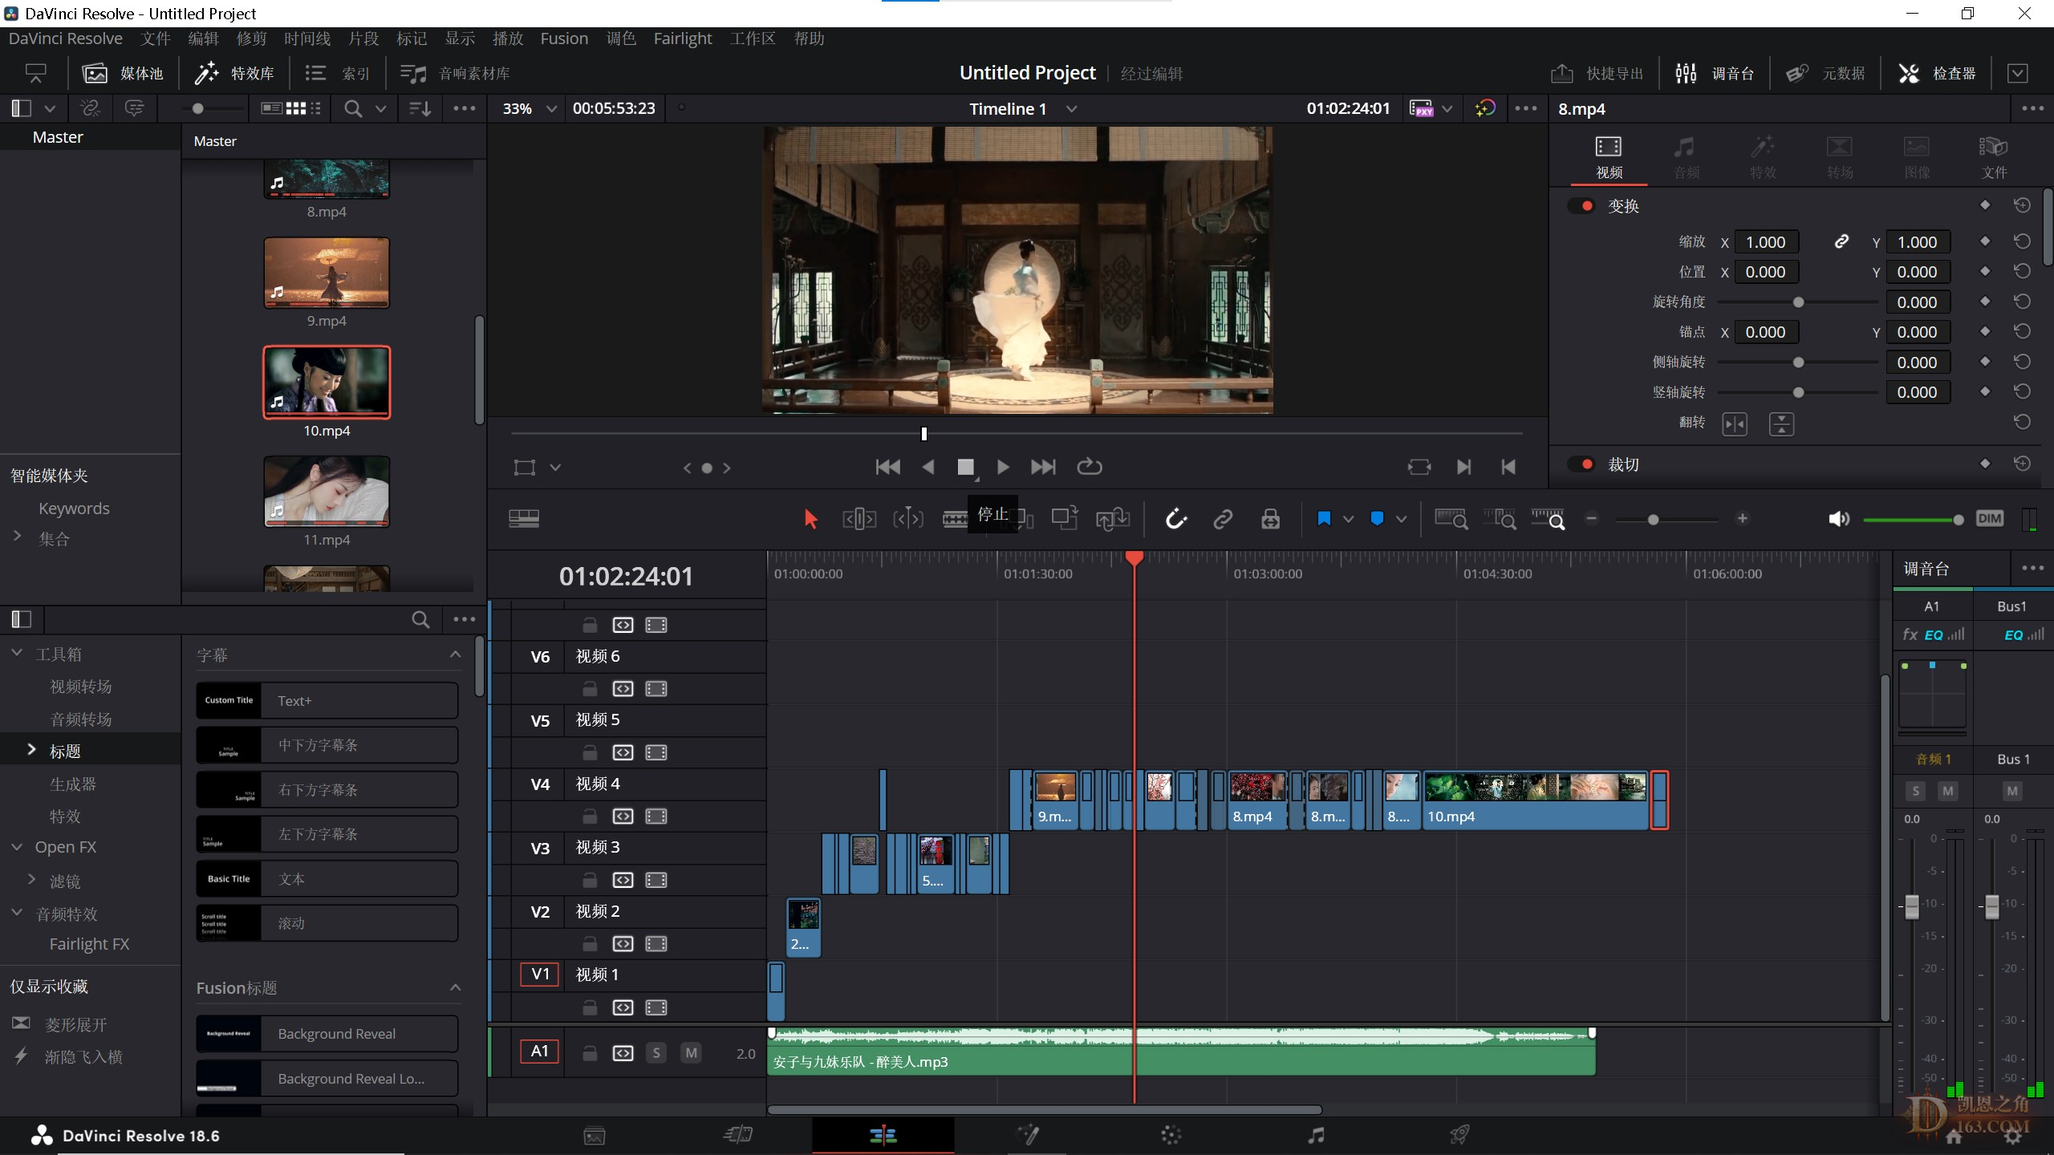Add a blue flag to clip
This screenshot has width=2054, height=1155.
pos(1324,519)
